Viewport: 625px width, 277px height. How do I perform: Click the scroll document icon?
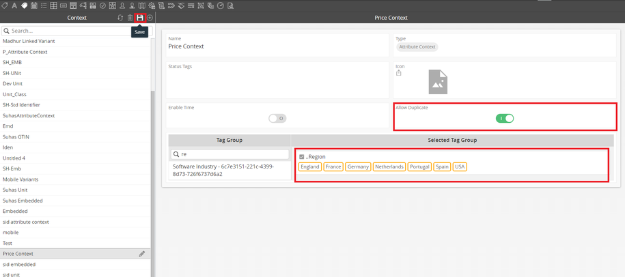(161, 5)
